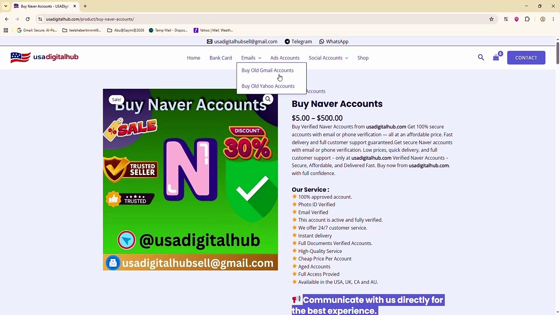Expand the Emails menu
This screenshot has width=560, height=315.
point(251,58)
